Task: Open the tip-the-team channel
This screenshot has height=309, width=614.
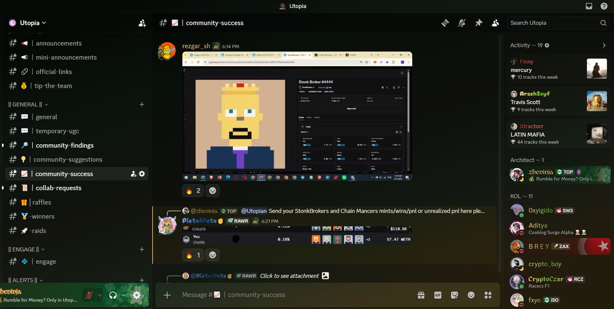Action: (77, 86)
